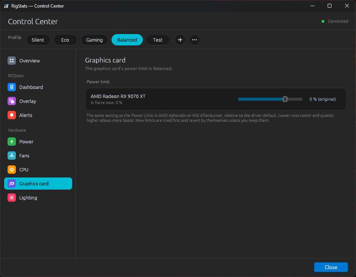Minimize the RigStats window

313,6
